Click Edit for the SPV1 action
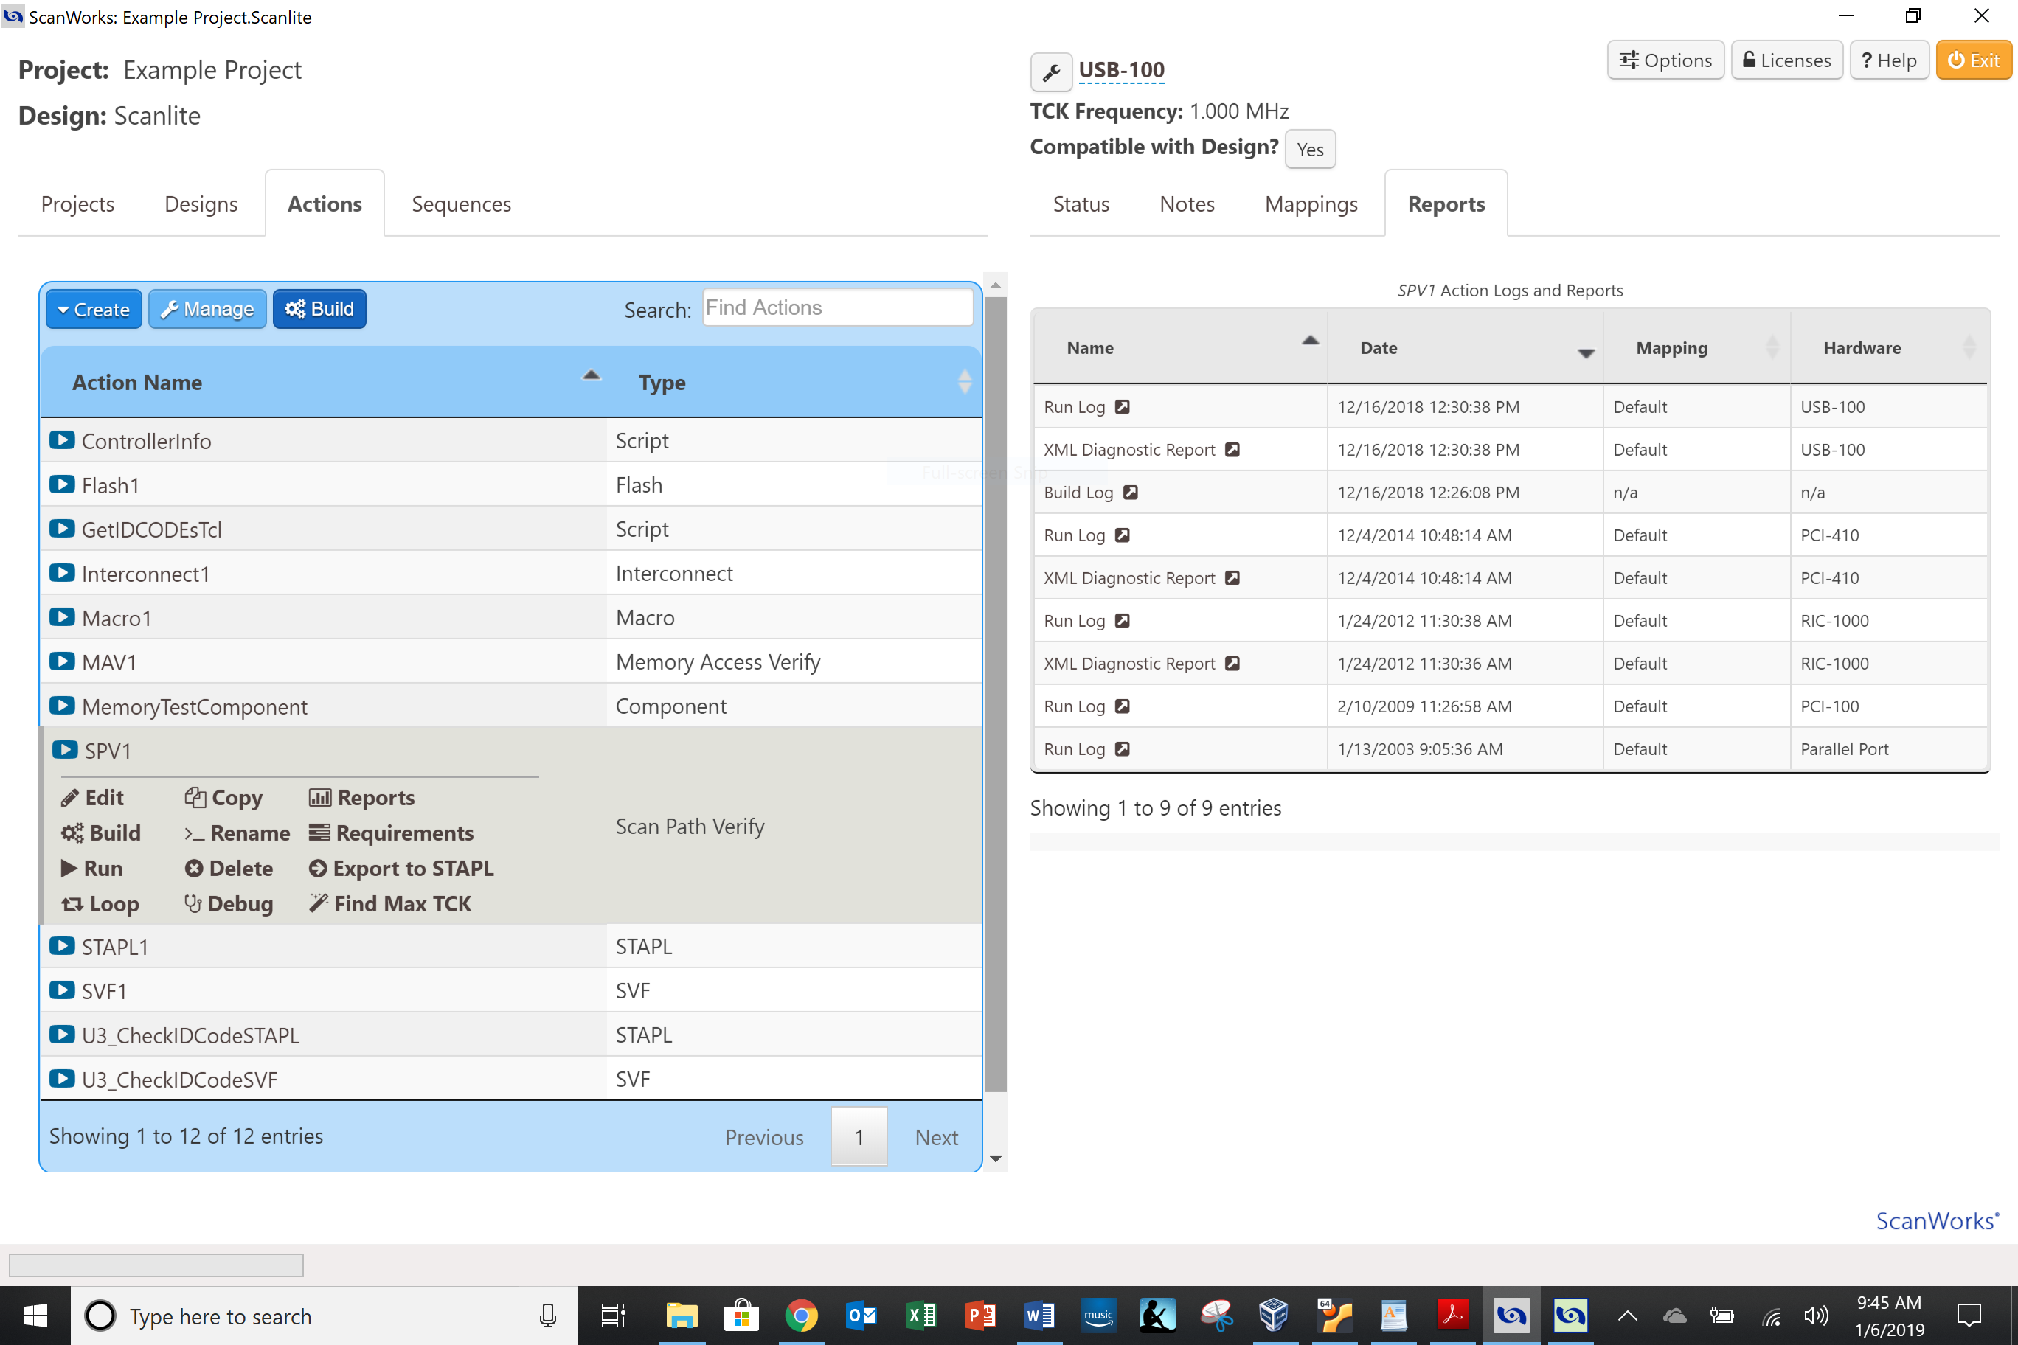The width and height of the screenshot is (2018, 1345). click(x=93, y=798)
